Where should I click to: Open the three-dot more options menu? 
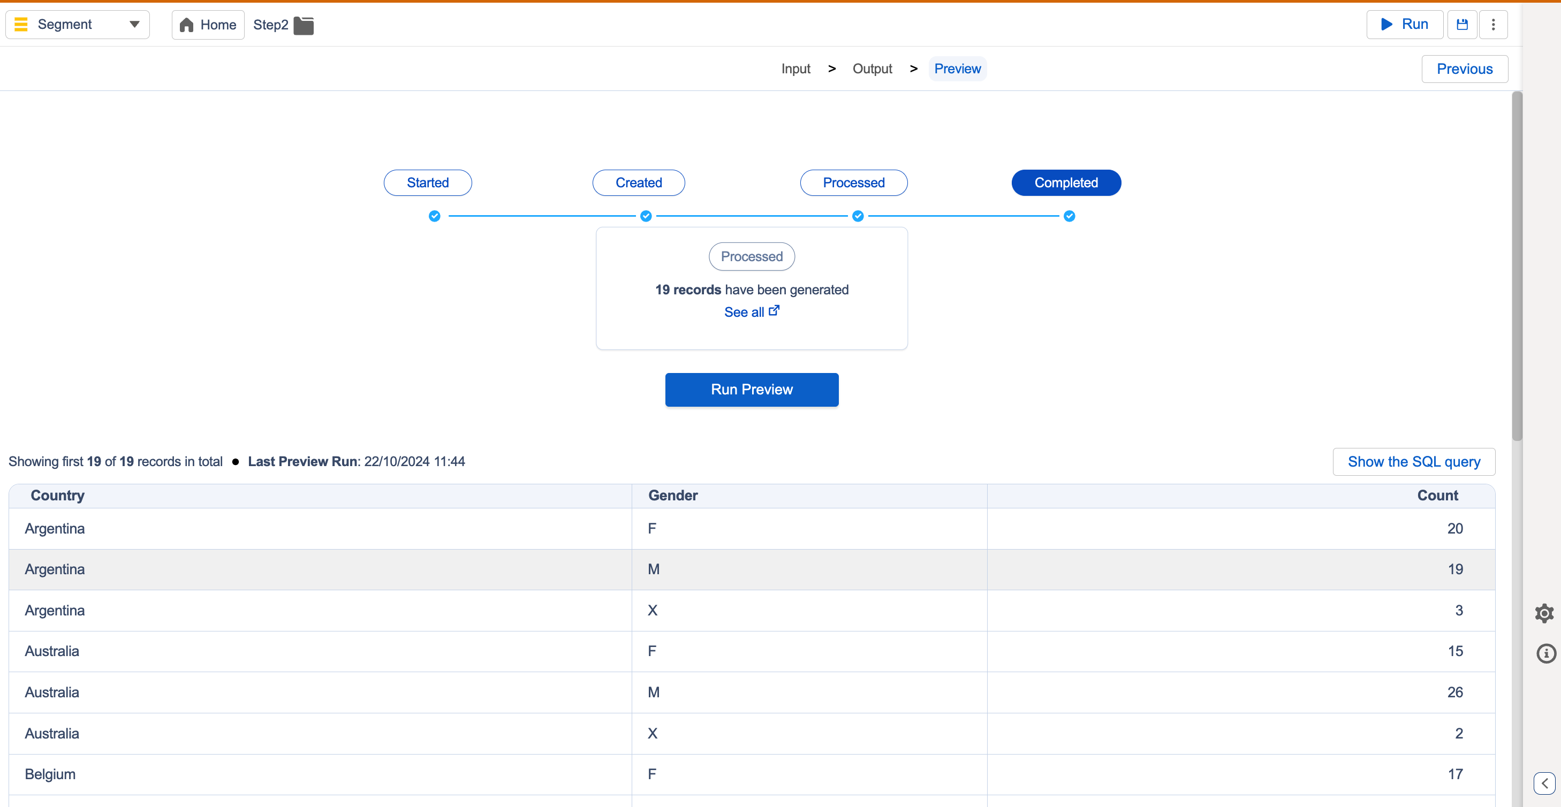pos(1493,24)
